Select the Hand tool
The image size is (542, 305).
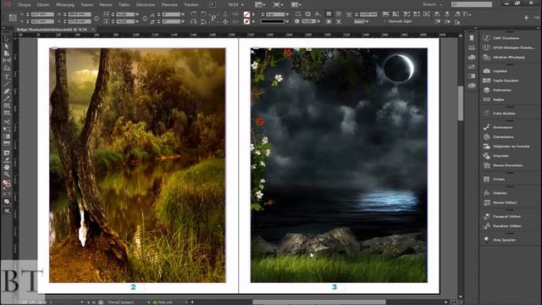coord(7,167)
